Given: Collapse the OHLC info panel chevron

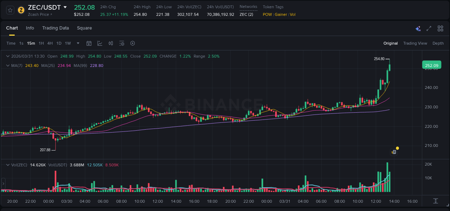Looking at the screenshot, I should 8,56.
